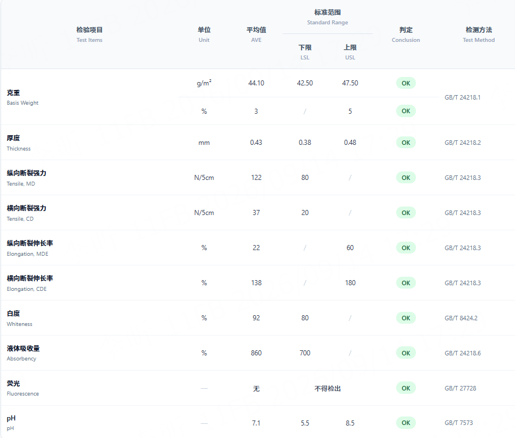Select the 860 Absorbency average value
Image resolution: width=515 pixels, height=438 pixels.
pyautogui.click(x=256, y=353)
